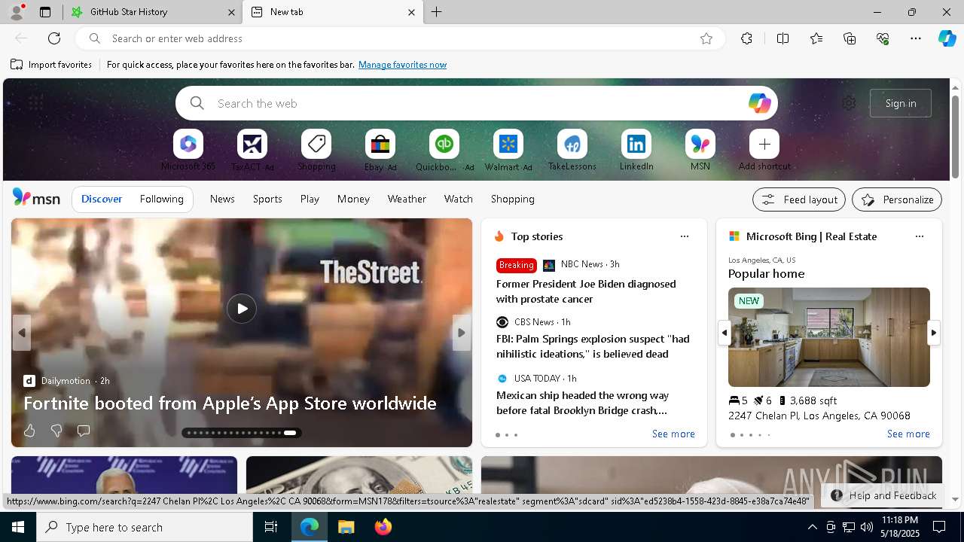Open the LinkedIn shortcut tile
The width and height of the screenshot is (964, 542).
[636, 144]
